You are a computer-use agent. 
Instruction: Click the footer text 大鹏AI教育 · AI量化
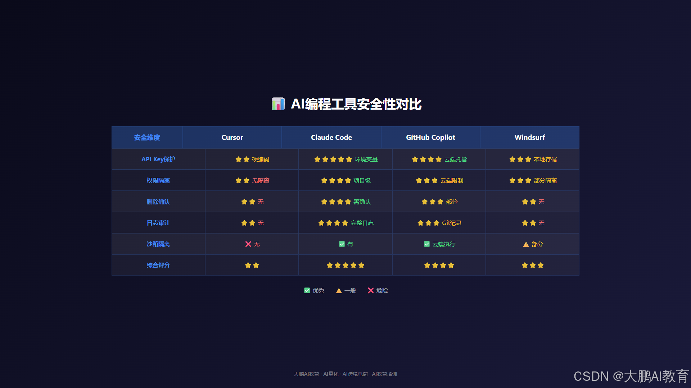(316, 374)
